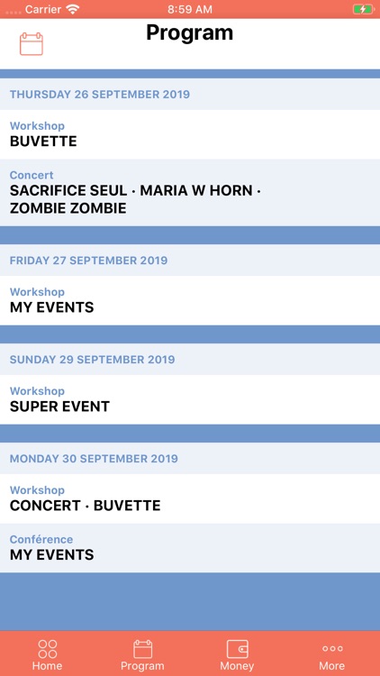Select the Monday Conférence MY EVENTS entry
The height and width of the screenshot is (676, 380).
190,548
